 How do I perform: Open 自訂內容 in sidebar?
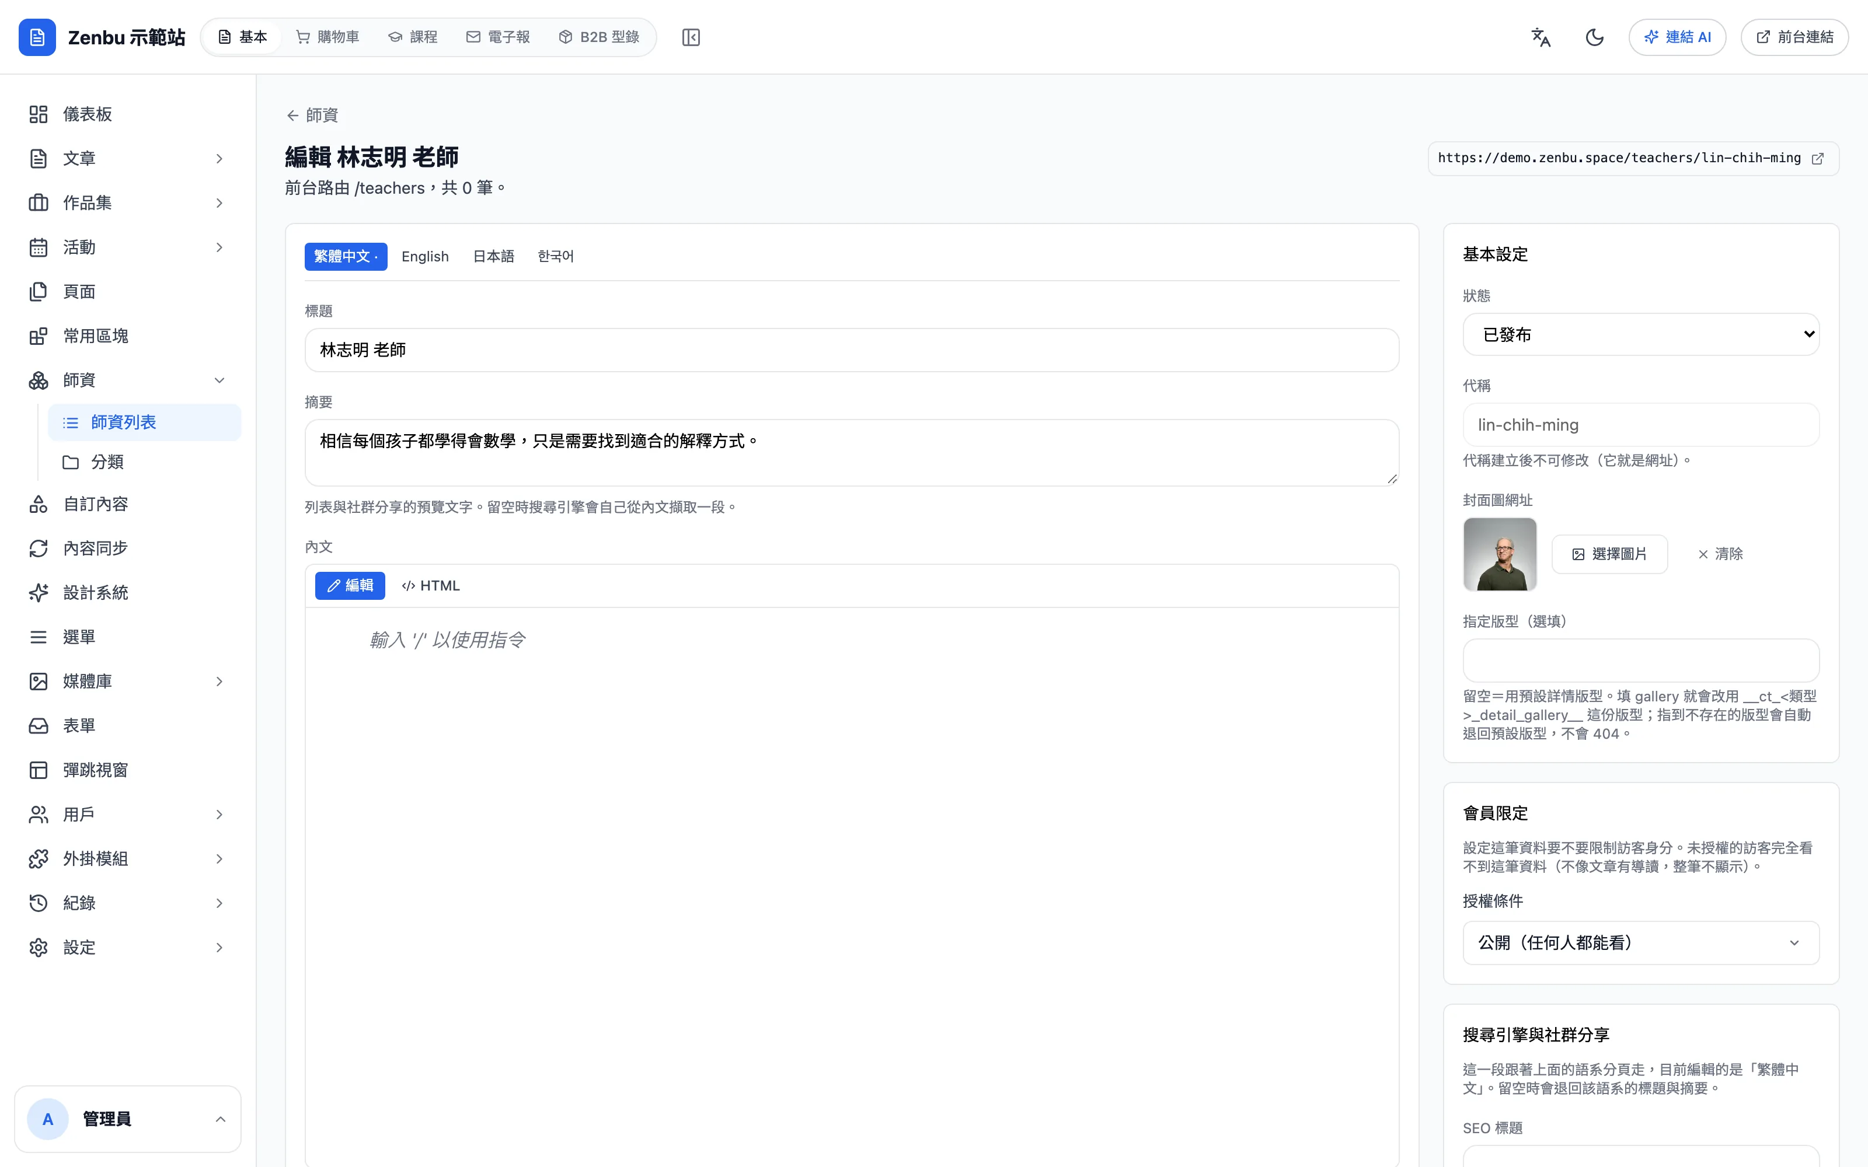point(128,504)
